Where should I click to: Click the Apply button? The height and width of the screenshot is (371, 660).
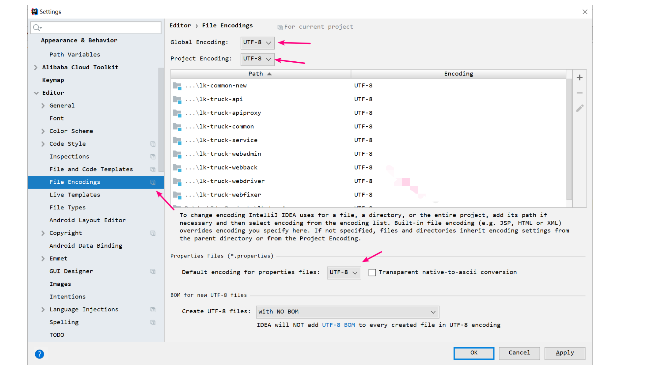pos(564,353)
